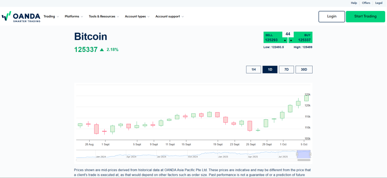
Task: Click the green up triangle beside 2.18%
Action: coord(102,50)
